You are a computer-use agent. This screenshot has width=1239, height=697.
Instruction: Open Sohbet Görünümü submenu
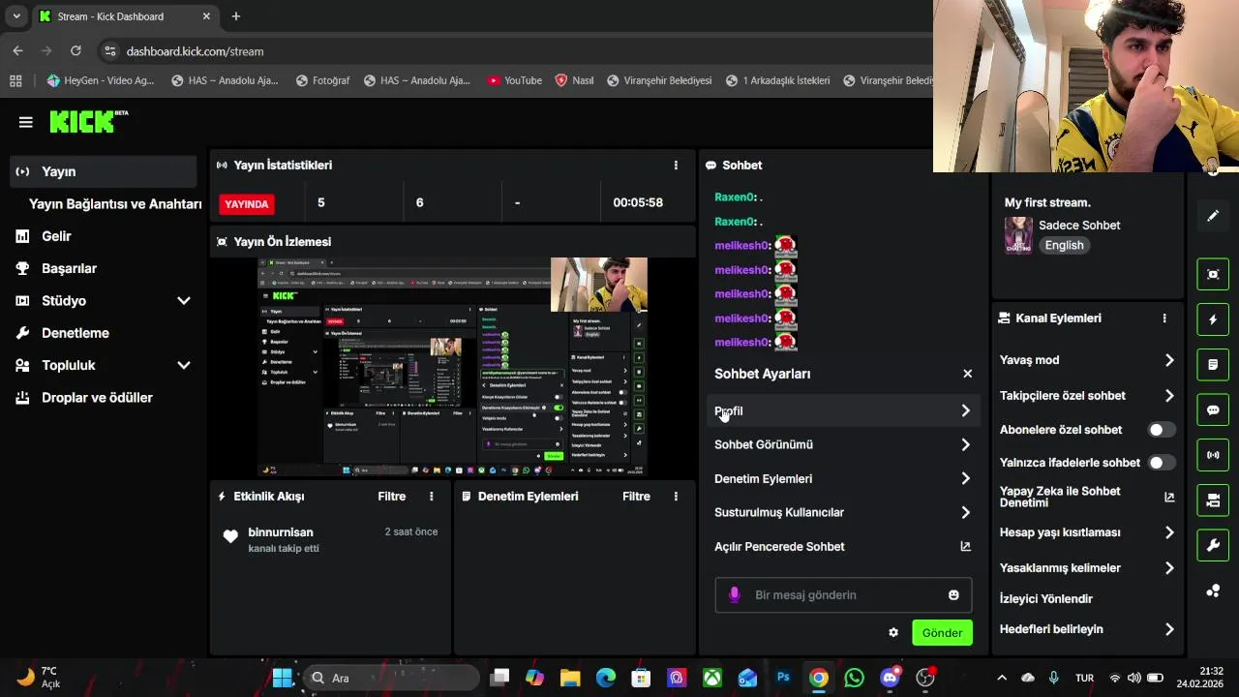tap(842, 444)
